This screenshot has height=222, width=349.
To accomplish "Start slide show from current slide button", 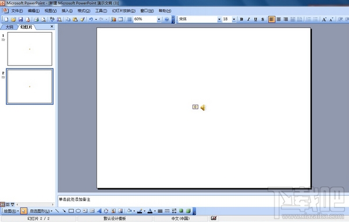I will (12, 204).
